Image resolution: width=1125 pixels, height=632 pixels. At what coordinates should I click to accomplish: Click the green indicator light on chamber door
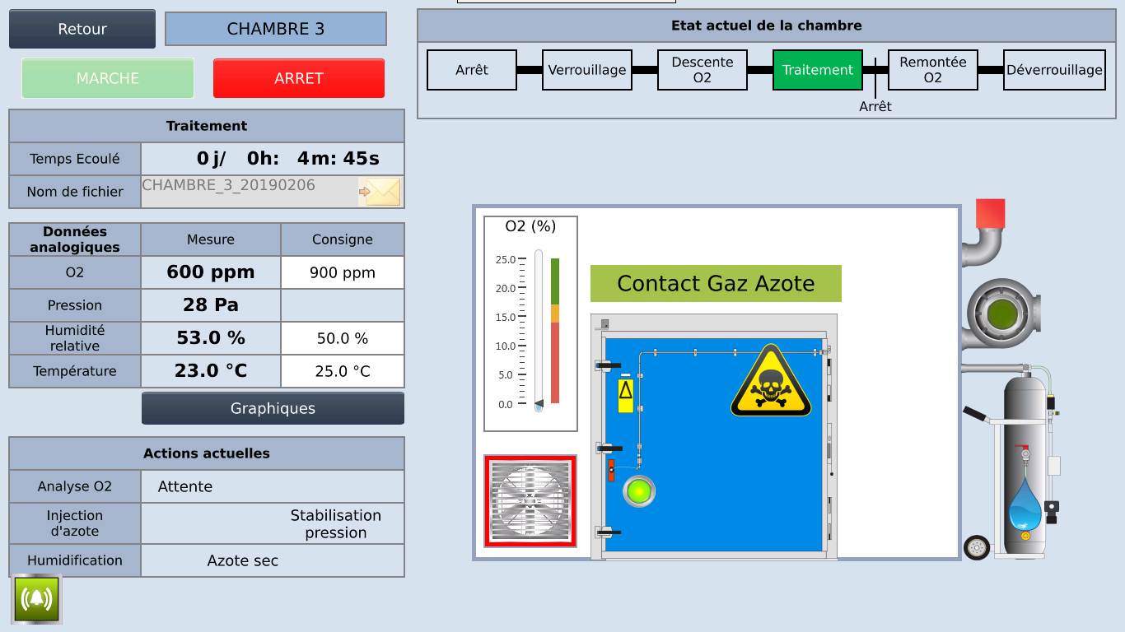tap(638, 491)
